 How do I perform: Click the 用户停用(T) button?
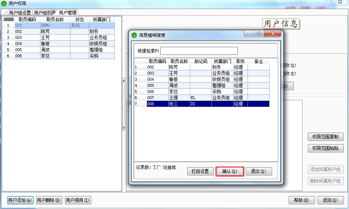click(x=77, y=200)
